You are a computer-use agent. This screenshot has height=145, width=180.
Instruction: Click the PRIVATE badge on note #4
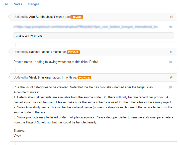[x=84, y=78]
